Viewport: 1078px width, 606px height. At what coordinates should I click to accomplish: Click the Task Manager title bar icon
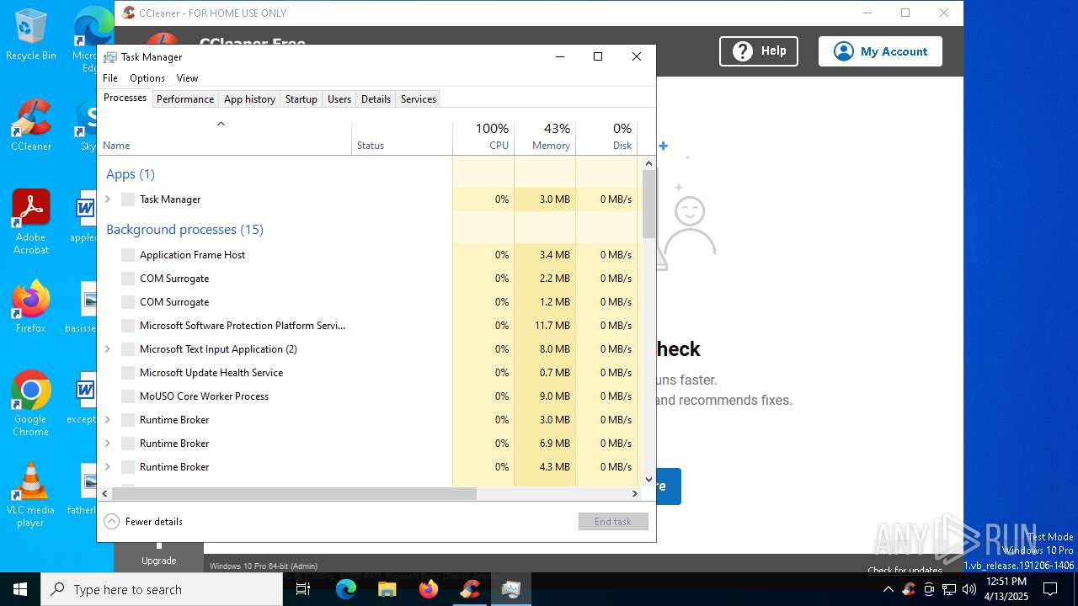tap(110, 57)
